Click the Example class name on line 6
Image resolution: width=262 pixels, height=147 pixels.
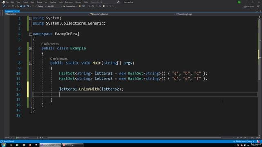[78, 48]
